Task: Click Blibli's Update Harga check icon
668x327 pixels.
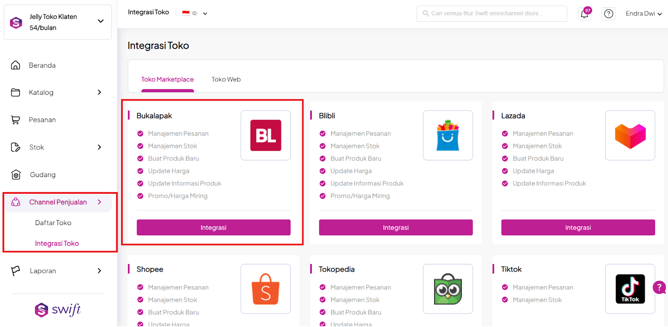Action: [322, 171]
